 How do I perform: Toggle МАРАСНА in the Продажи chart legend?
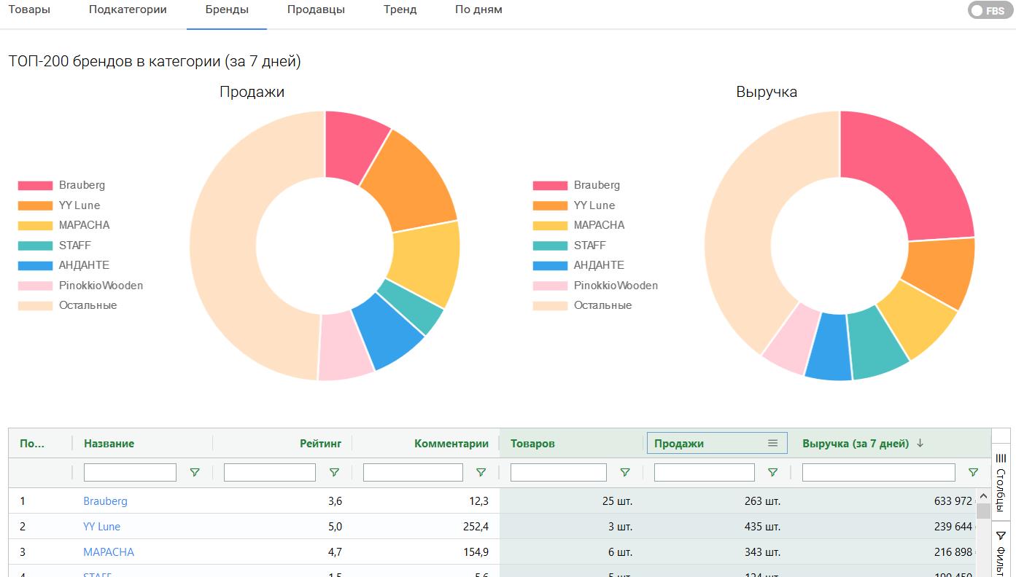point(63,225)
